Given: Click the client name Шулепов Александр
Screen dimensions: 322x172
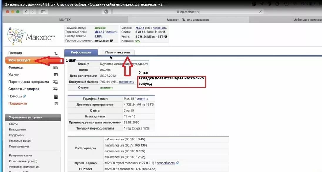Looking at the screenshot, I should (x=124, y=64).
